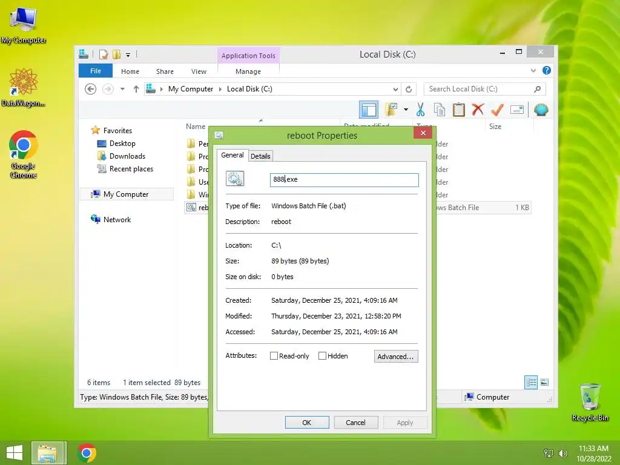
Task: Switch to the Share ribbon tab
Action: click(165, 71)
